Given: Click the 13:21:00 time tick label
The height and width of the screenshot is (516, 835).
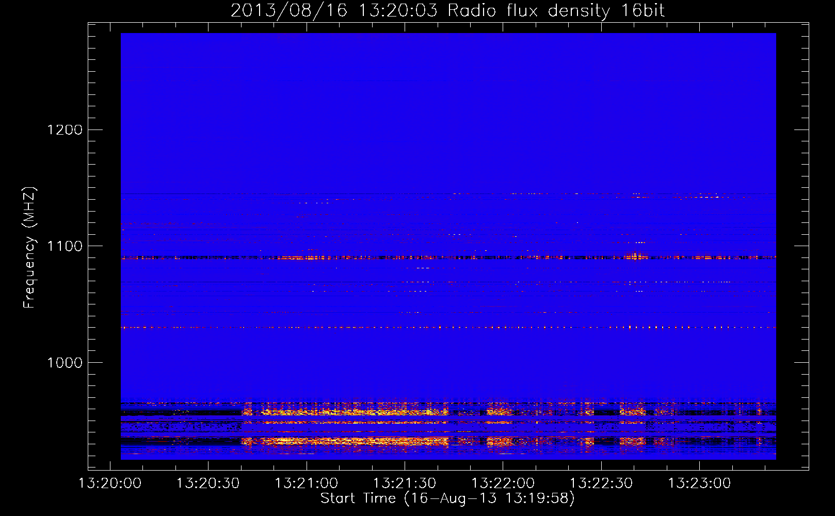Looking at the screenshot, I should 306,483.
